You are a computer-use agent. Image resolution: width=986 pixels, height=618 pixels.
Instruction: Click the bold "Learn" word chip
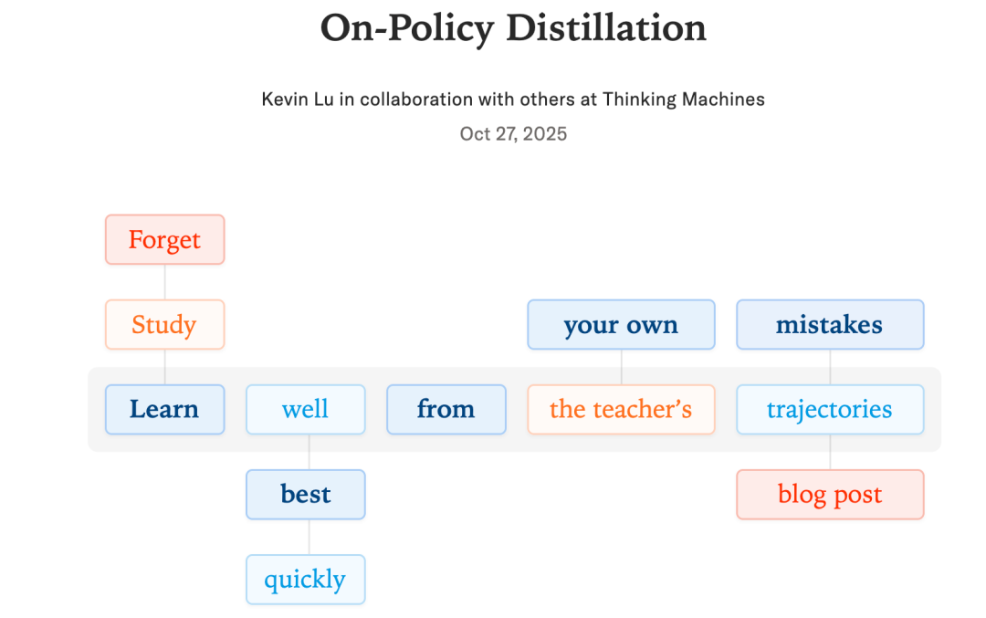point(164,410)
